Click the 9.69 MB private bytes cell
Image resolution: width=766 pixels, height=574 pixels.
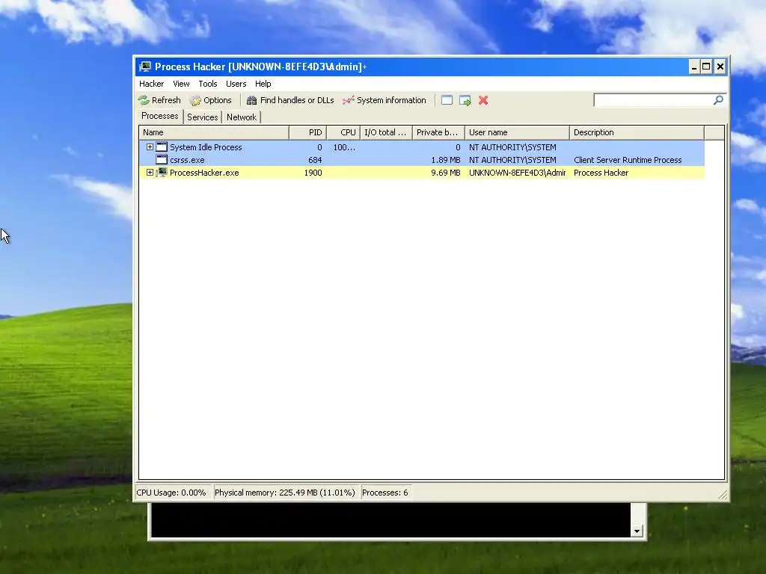coord(446,173)
